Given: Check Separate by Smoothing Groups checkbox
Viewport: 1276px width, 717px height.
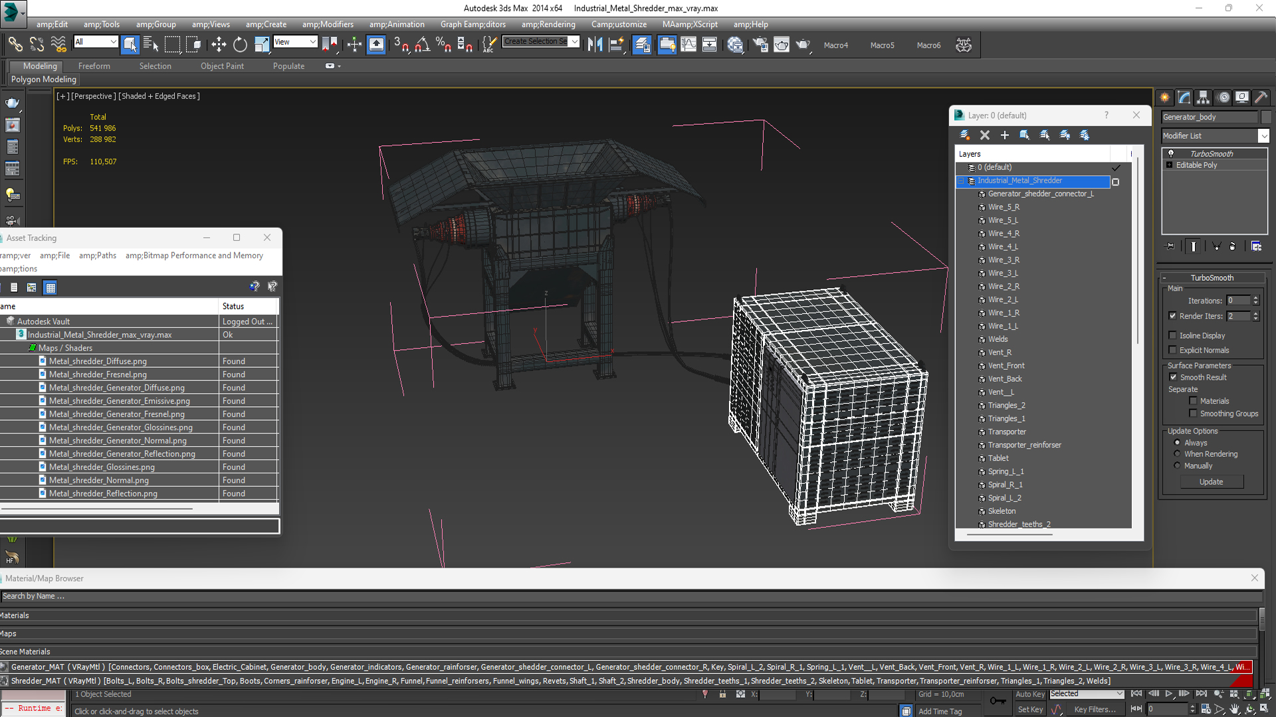Looking at the screenshot, I should pyautogui.click(x=1193, y=414).
